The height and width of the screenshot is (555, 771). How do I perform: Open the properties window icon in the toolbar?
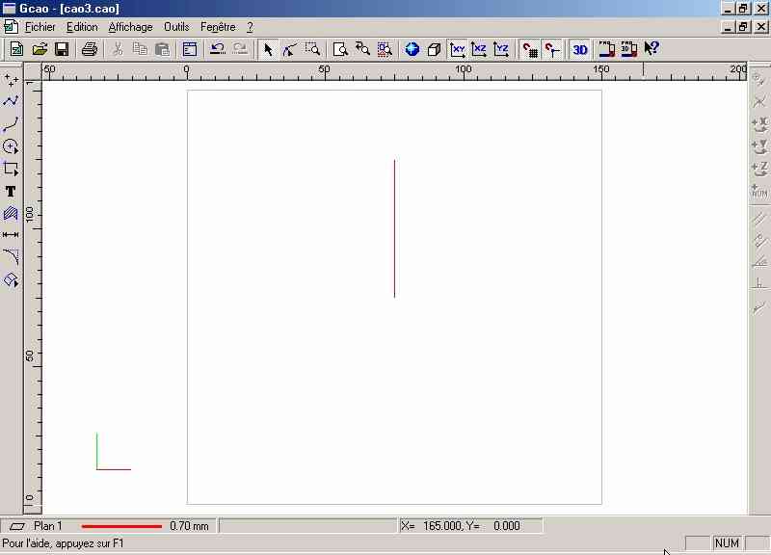tap(190, 49)
